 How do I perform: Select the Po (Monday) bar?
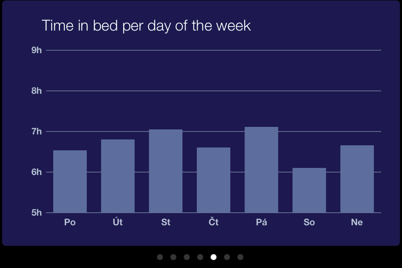(70, 182)
